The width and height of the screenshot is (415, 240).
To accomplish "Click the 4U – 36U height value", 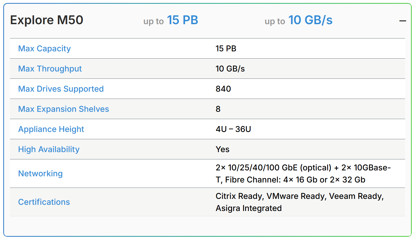I will coord(233,129).
